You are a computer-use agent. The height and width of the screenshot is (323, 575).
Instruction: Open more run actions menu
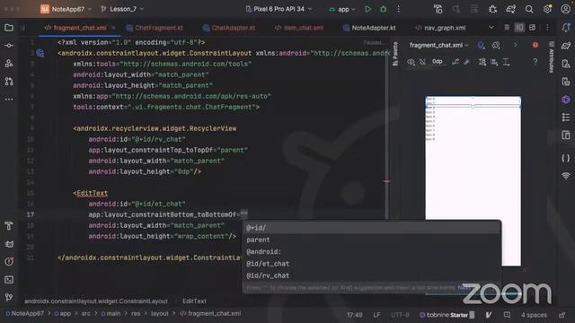(x=399, y=9)
